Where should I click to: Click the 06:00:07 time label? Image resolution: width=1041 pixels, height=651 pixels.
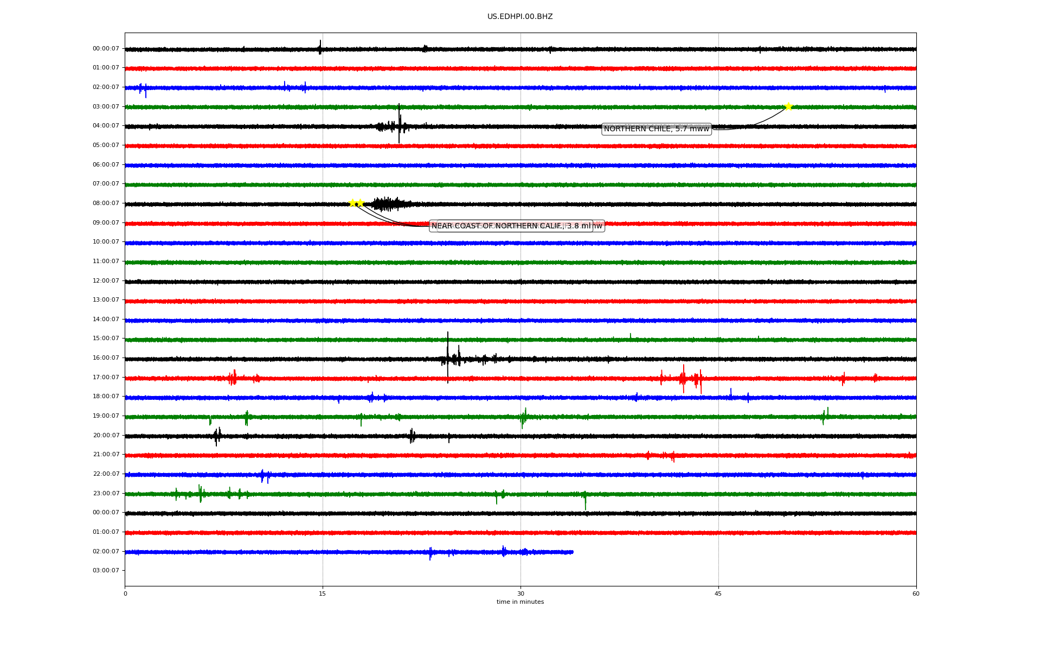[x=106, y=165]
